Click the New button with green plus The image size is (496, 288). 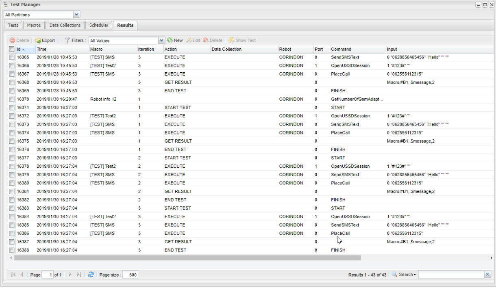[x=176, y=41]
